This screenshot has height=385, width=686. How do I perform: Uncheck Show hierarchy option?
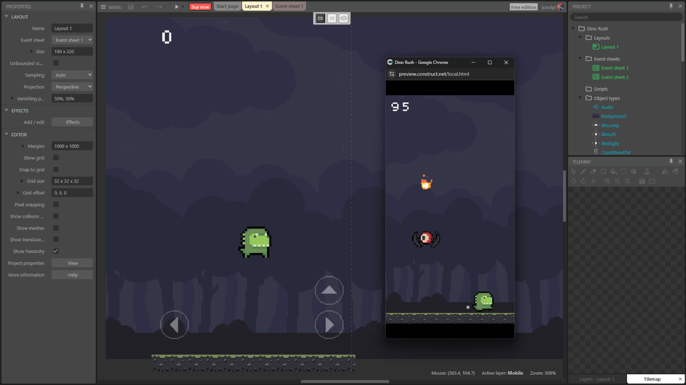[x=56, y=251]
